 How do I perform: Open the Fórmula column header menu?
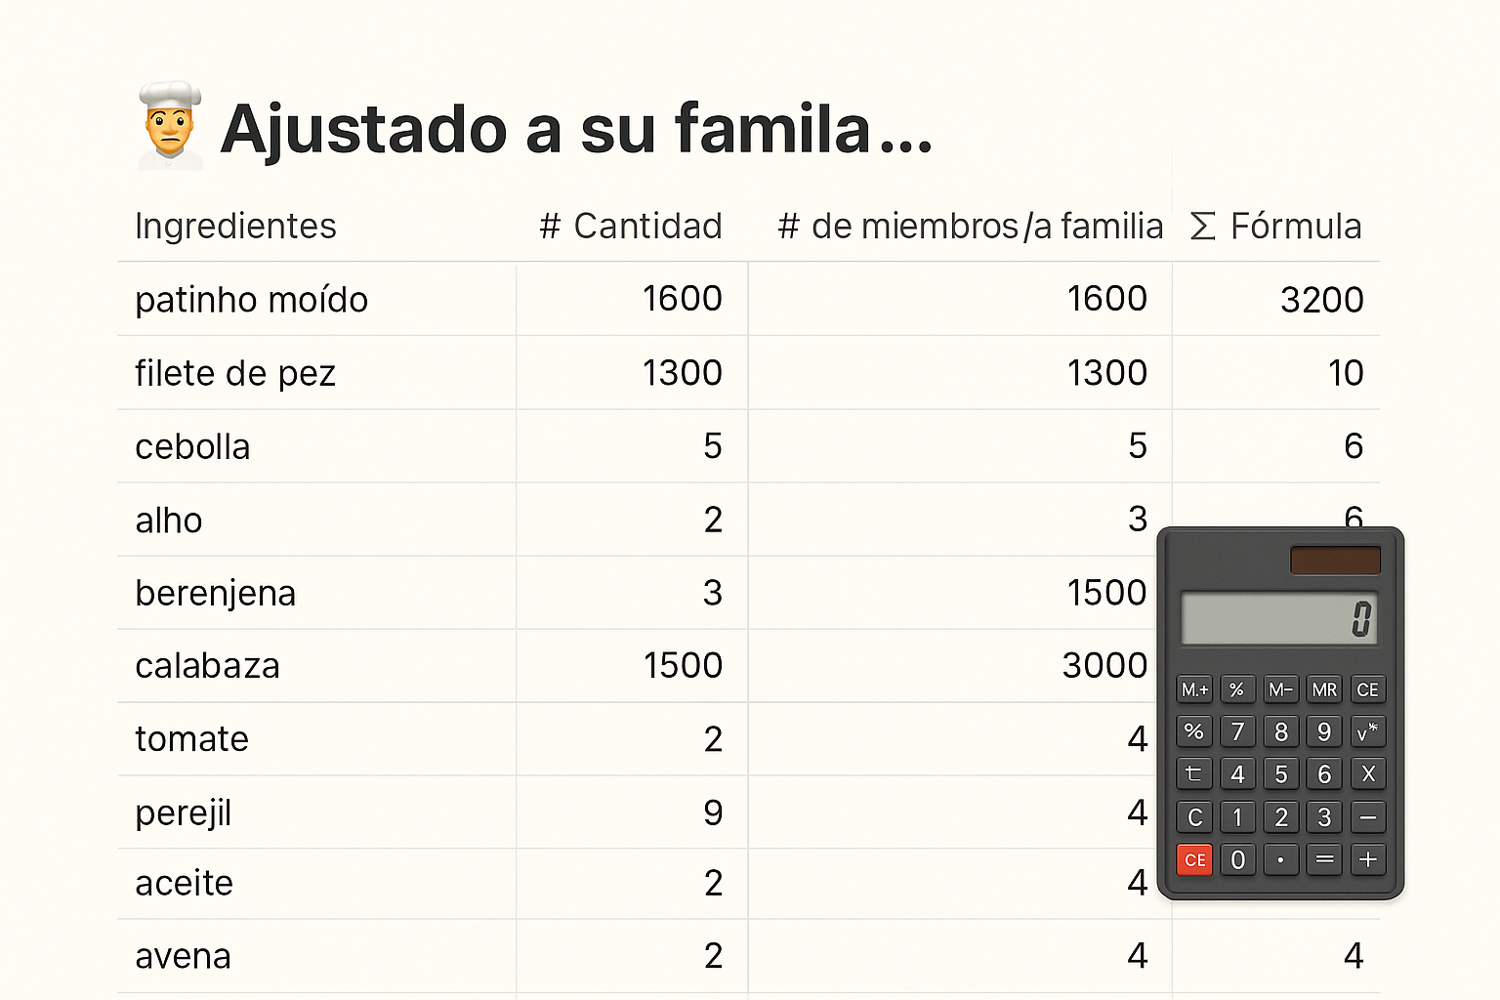[1275, 227]
